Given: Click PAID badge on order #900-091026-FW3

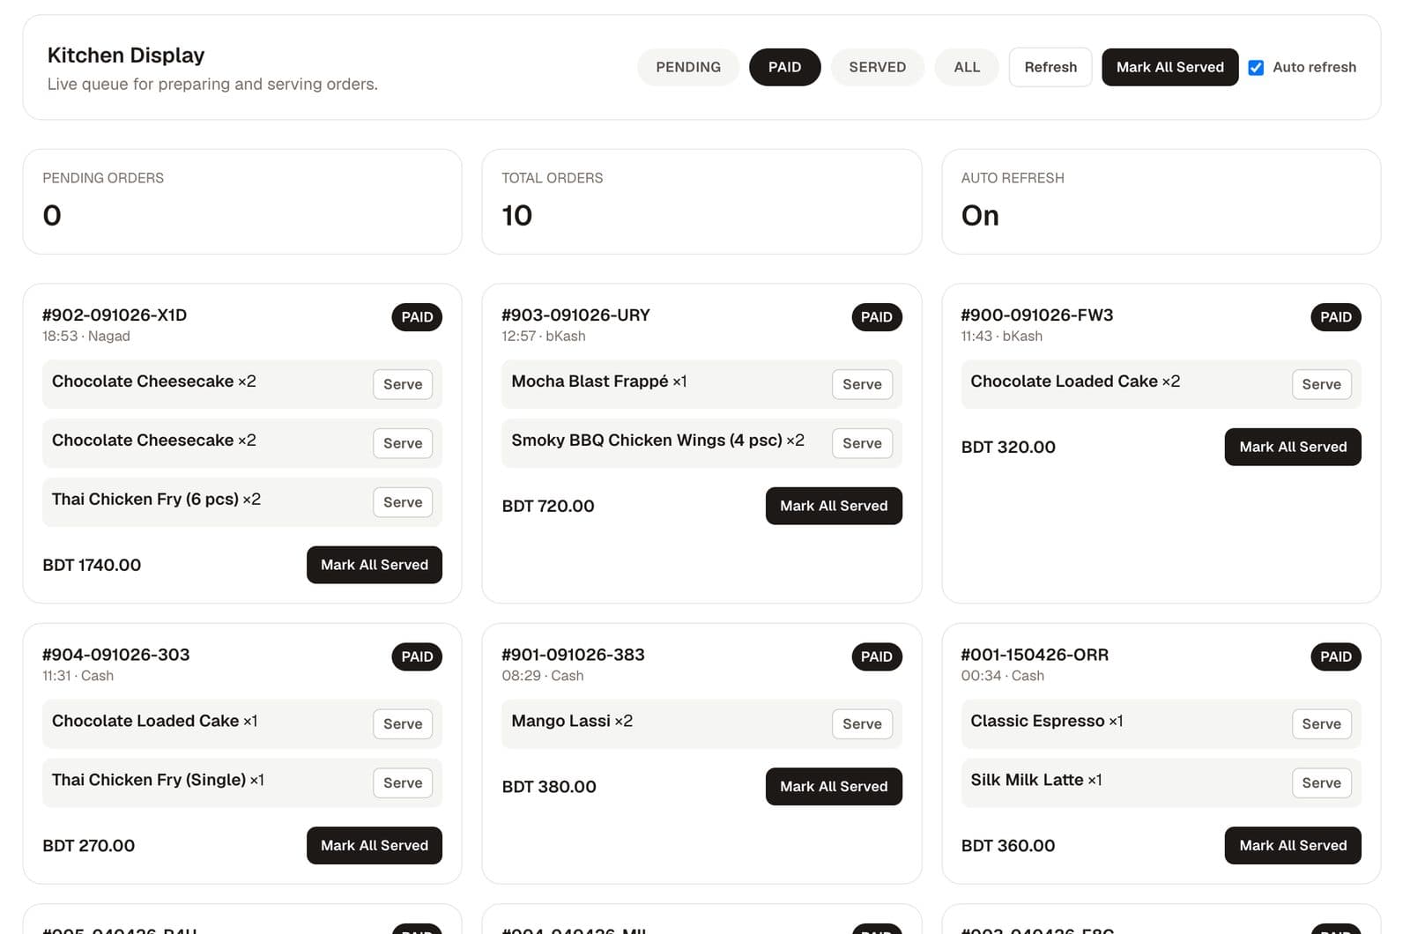Looking at the screenshot, I should click(x=1336, y=317).
